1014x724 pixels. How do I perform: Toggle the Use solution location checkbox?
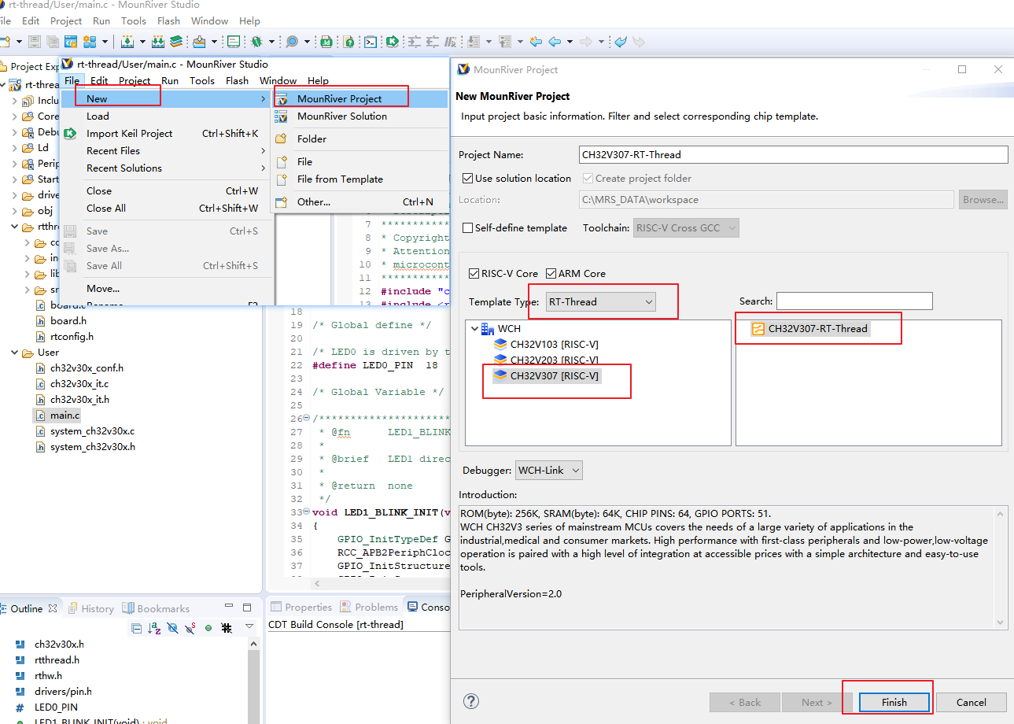pos(468,179)
